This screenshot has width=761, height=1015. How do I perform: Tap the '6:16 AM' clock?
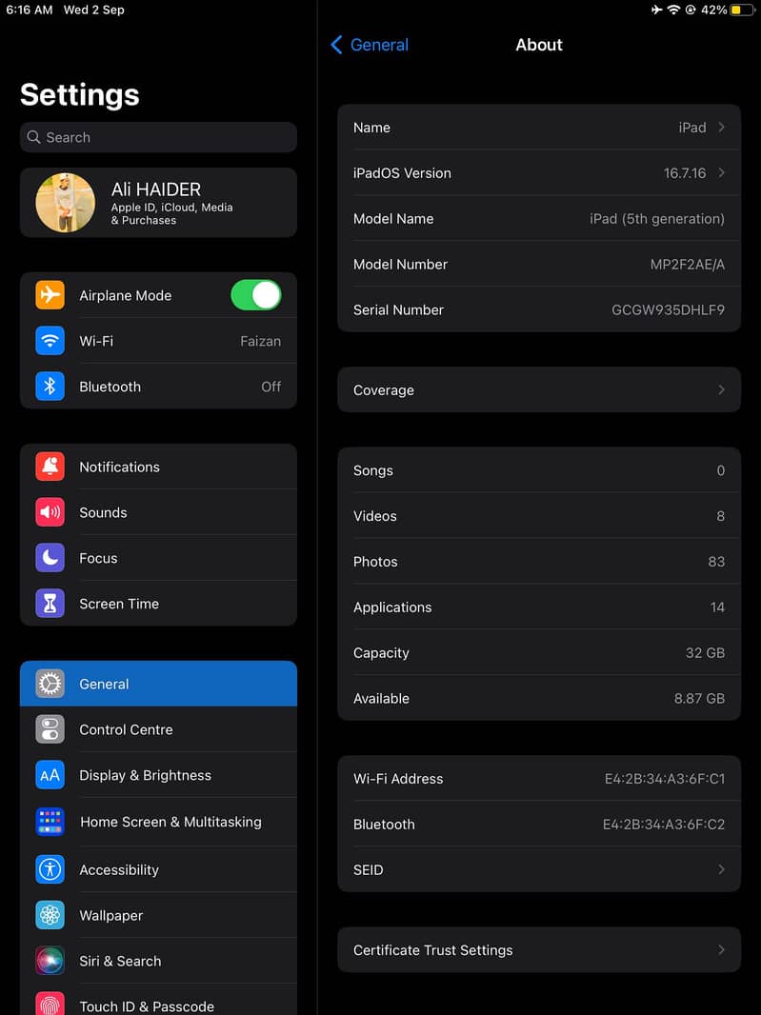(30, 10)
